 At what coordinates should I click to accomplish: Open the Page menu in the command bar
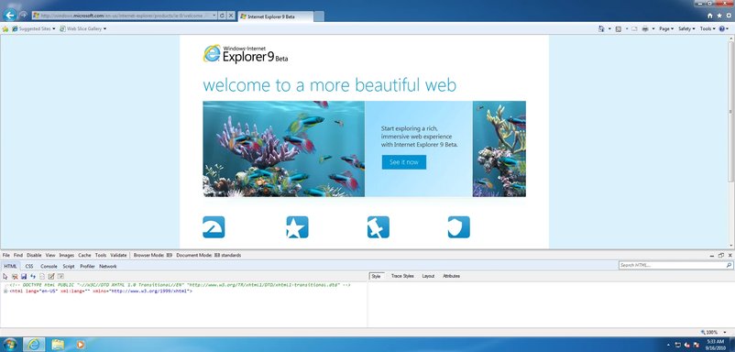click(x=666, y=28)
